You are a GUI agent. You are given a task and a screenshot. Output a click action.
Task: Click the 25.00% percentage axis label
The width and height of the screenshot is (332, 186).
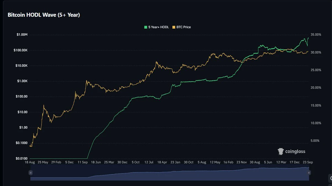316,70
